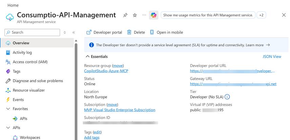Viewport: 290px width, 140px height.
Task: Open Diagnose and solve problems
Action: (x=38, y=81)
